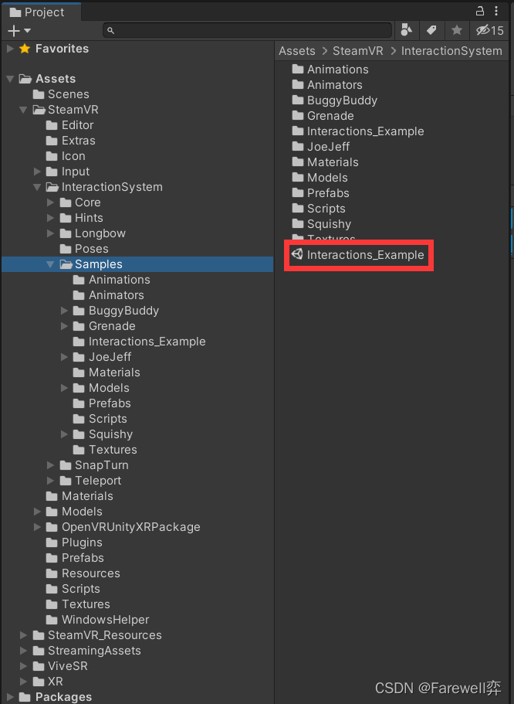
Task: Expand the Longbow folder
Action: coord(51,233)
